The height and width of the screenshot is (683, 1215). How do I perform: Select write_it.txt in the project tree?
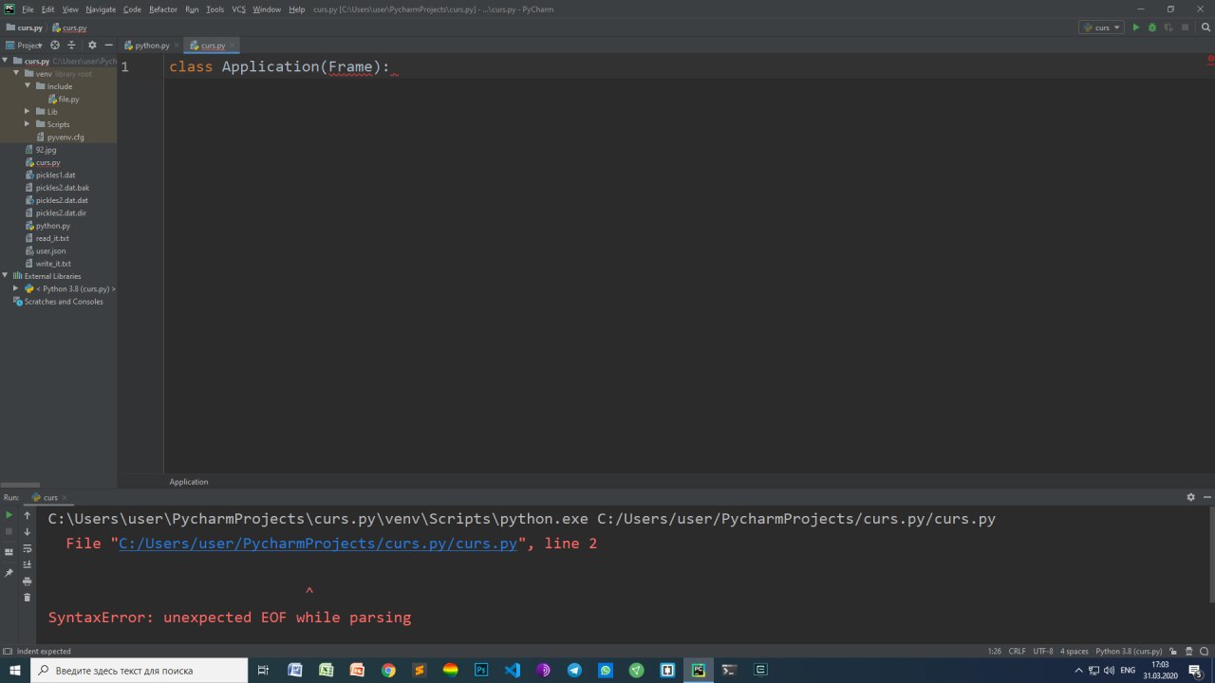point(47,264)
